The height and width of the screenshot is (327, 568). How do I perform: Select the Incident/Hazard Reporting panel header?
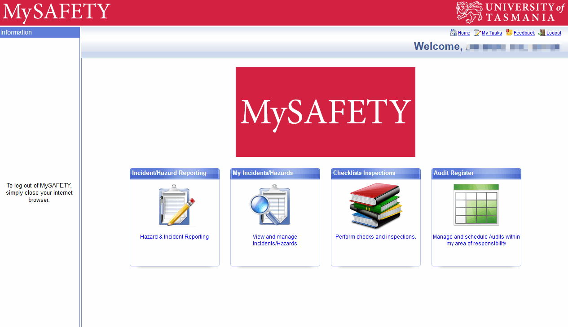point(175,174)
